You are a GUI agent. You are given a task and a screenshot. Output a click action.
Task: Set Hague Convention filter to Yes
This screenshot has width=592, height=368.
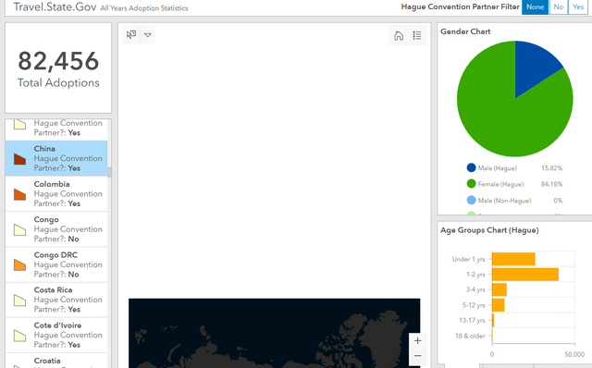[578, 6]
